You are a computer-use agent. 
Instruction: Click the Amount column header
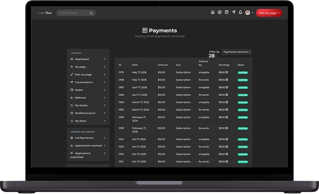(163, 65)
